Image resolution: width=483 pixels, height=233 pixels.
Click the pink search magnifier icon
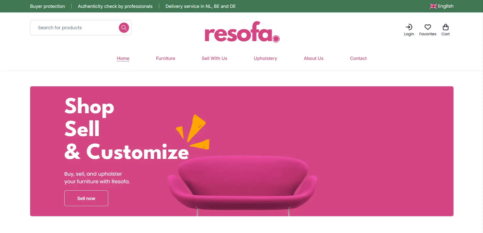(124, 28)
